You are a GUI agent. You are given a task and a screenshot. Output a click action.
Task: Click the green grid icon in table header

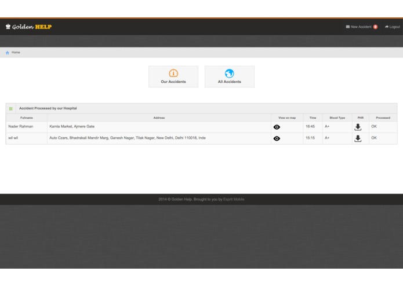[11, 108]
